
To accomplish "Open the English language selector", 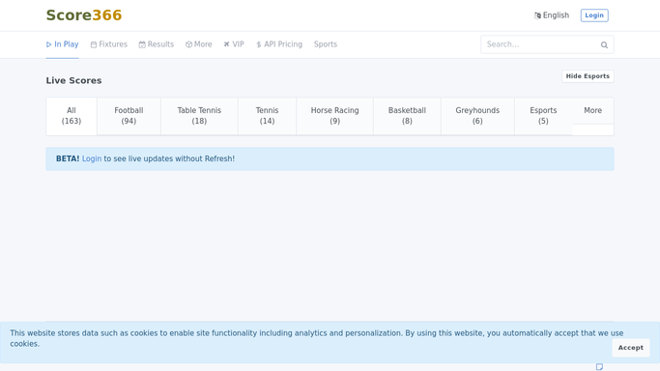I will (552, 15).
